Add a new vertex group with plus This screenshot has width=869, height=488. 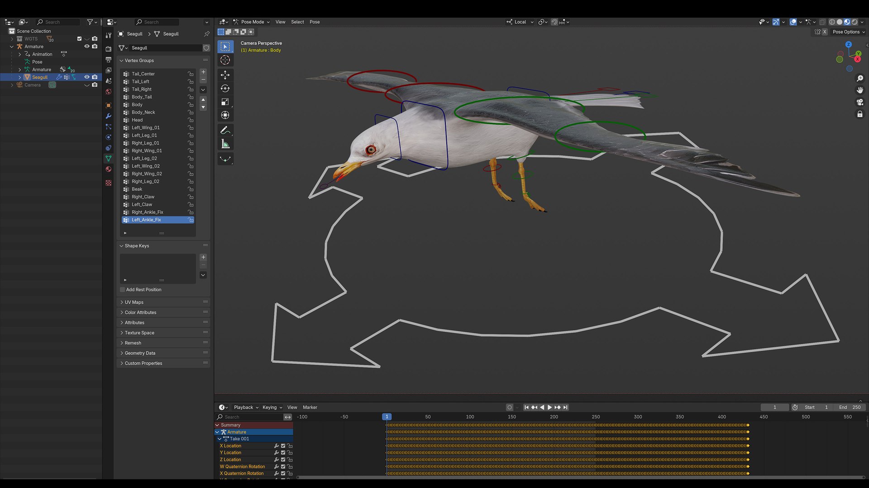click(x=203, y=72)
